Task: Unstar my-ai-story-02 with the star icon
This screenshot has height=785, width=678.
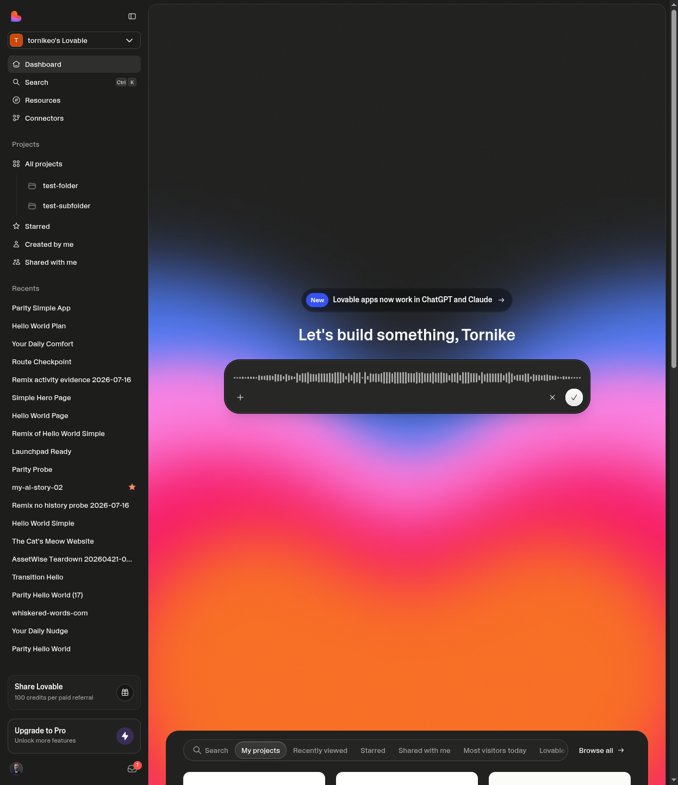Action: [132, 487]
